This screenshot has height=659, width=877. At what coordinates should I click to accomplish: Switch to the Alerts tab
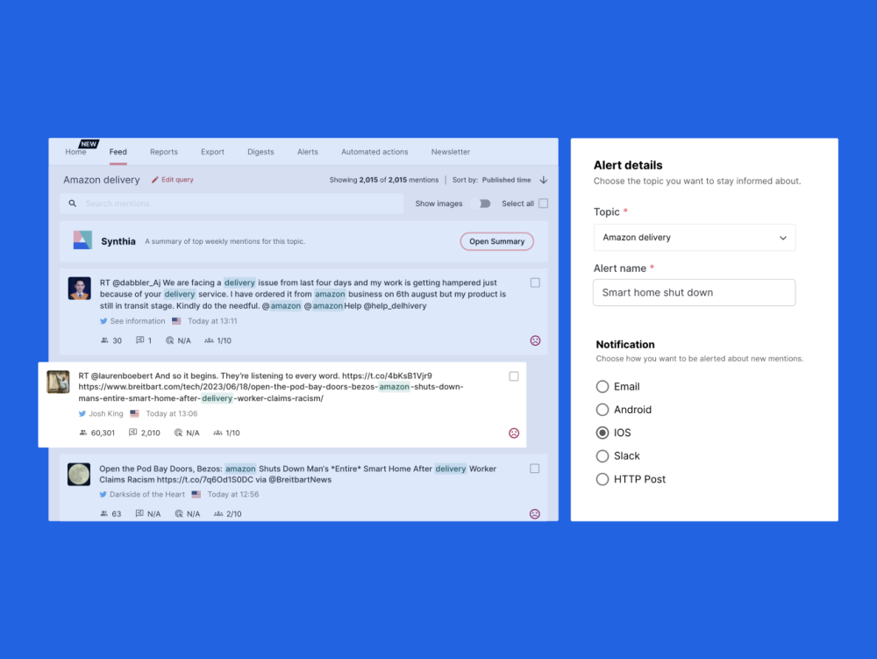(308, 152)
